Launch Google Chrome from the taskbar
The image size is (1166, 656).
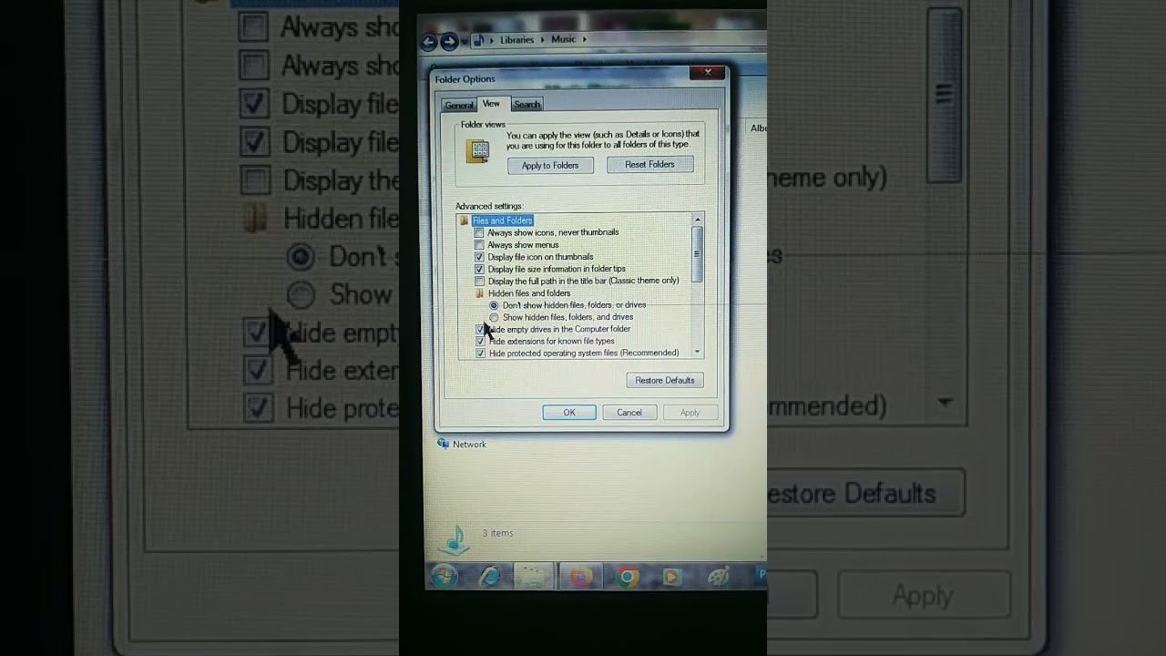point(627,577)
